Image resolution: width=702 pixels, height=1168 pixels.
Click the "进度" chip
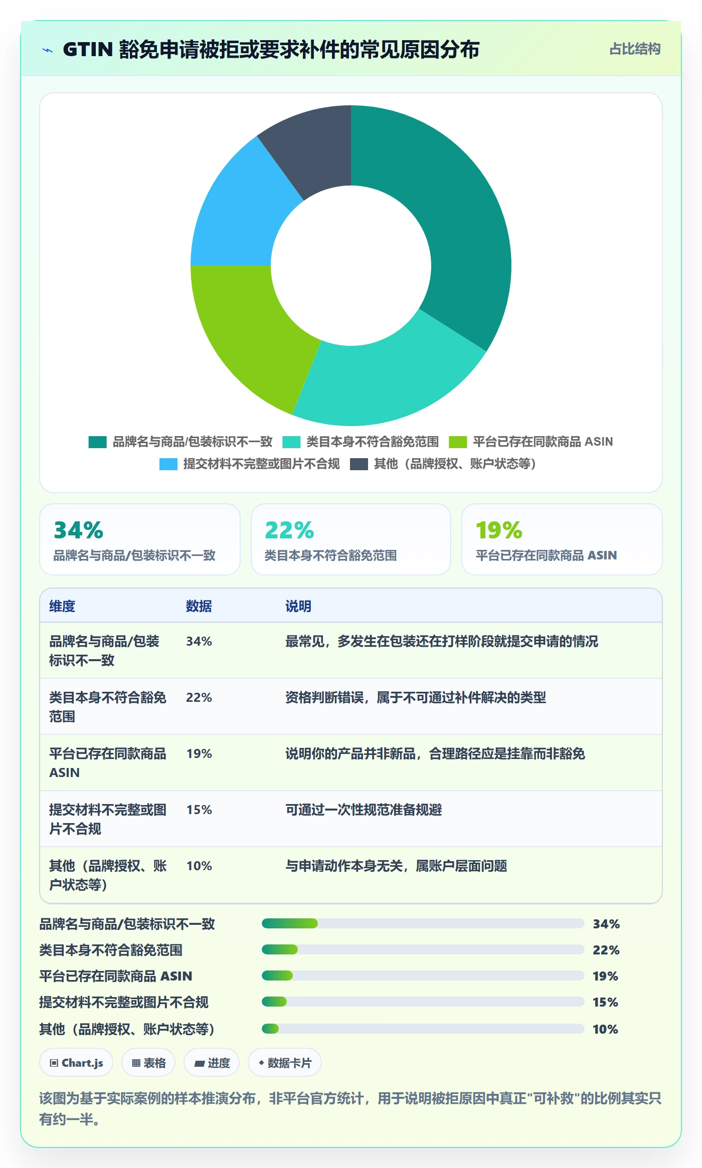coord(212,1063)
